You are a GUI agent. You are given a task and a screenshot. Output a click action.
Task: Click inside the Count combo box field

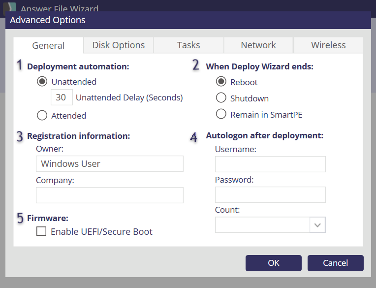coord(262,225)
